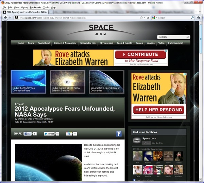Open the Images section
204x183 pixels.
click(x=151, y=43)
